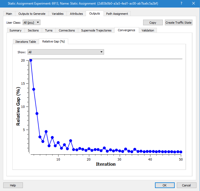Click the first data point at 20% gap
The image size is (200, 191).
(x=31, y=60)
